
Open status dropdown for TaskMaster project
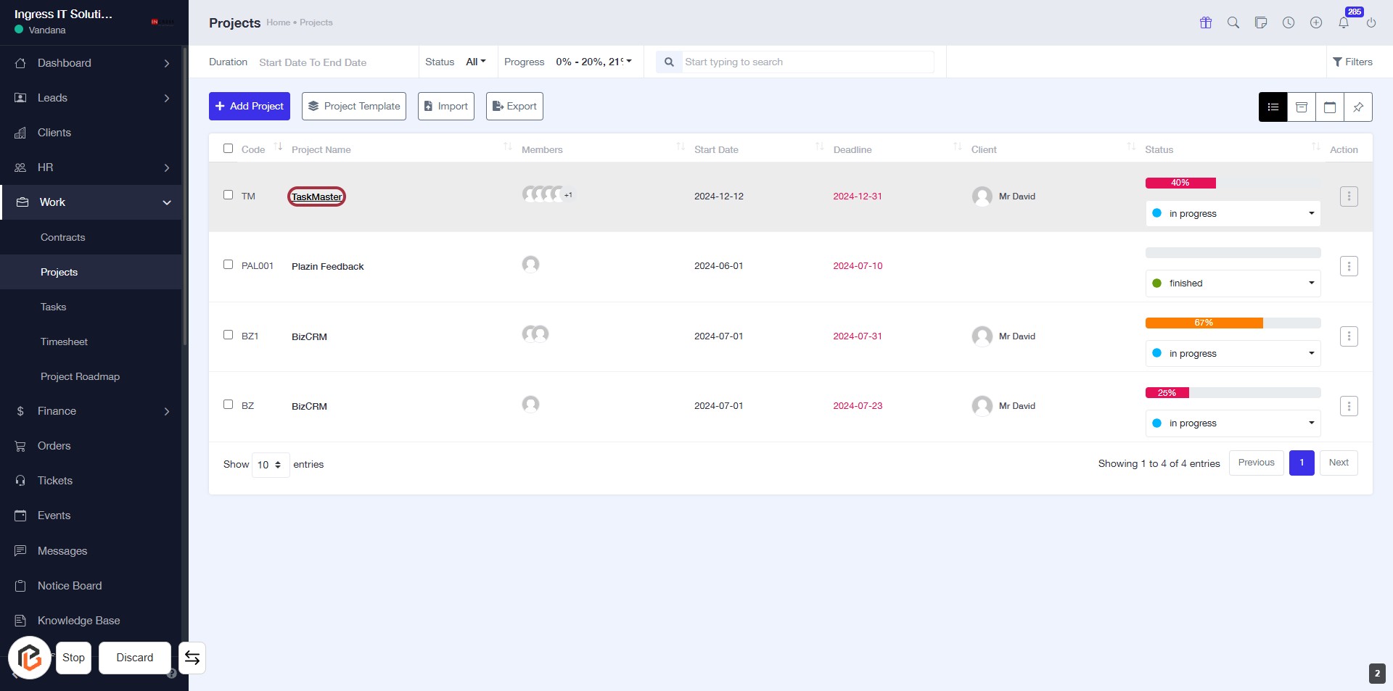pos(1233,214)
